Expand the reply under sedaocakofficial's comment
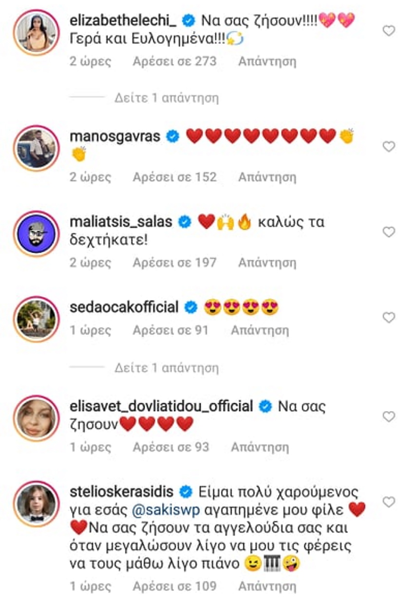Image resolution: width=419 pixels, height=602 pixels. pos(167,367)
